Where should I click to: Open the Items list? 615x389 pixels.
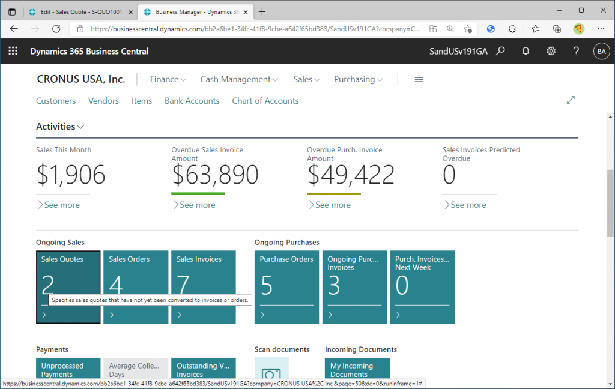tap(142, 101)
